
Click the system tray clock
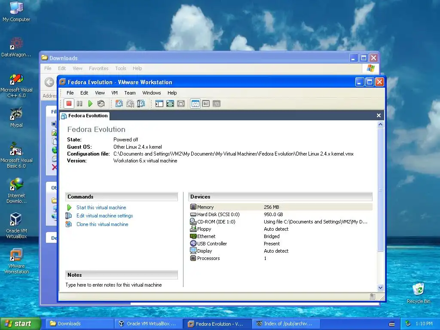tap(424, 324)
